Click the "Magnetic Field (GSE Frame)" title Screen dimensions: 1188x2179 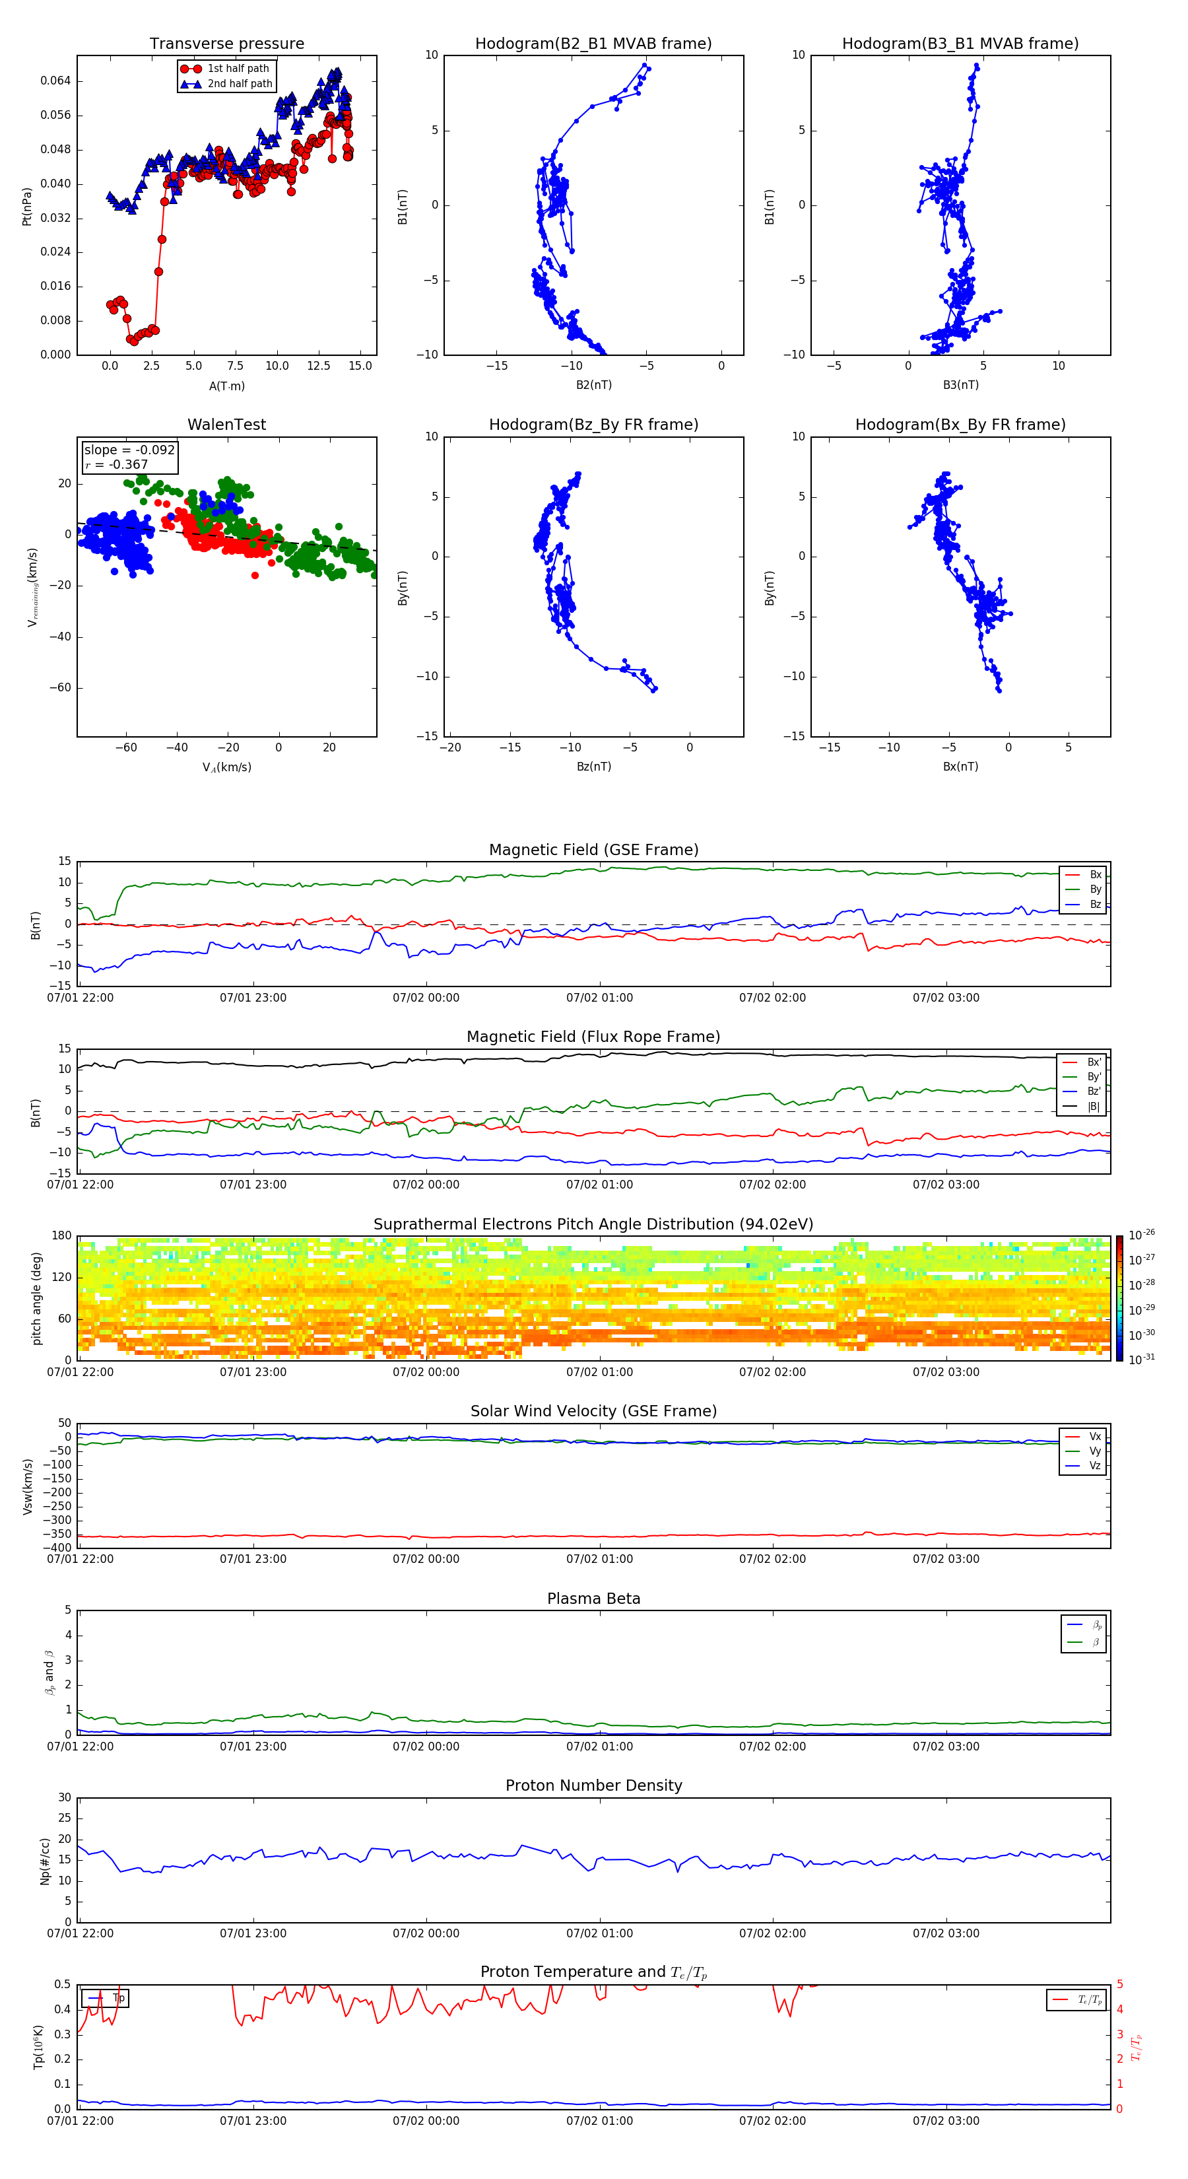coord(593,850)
